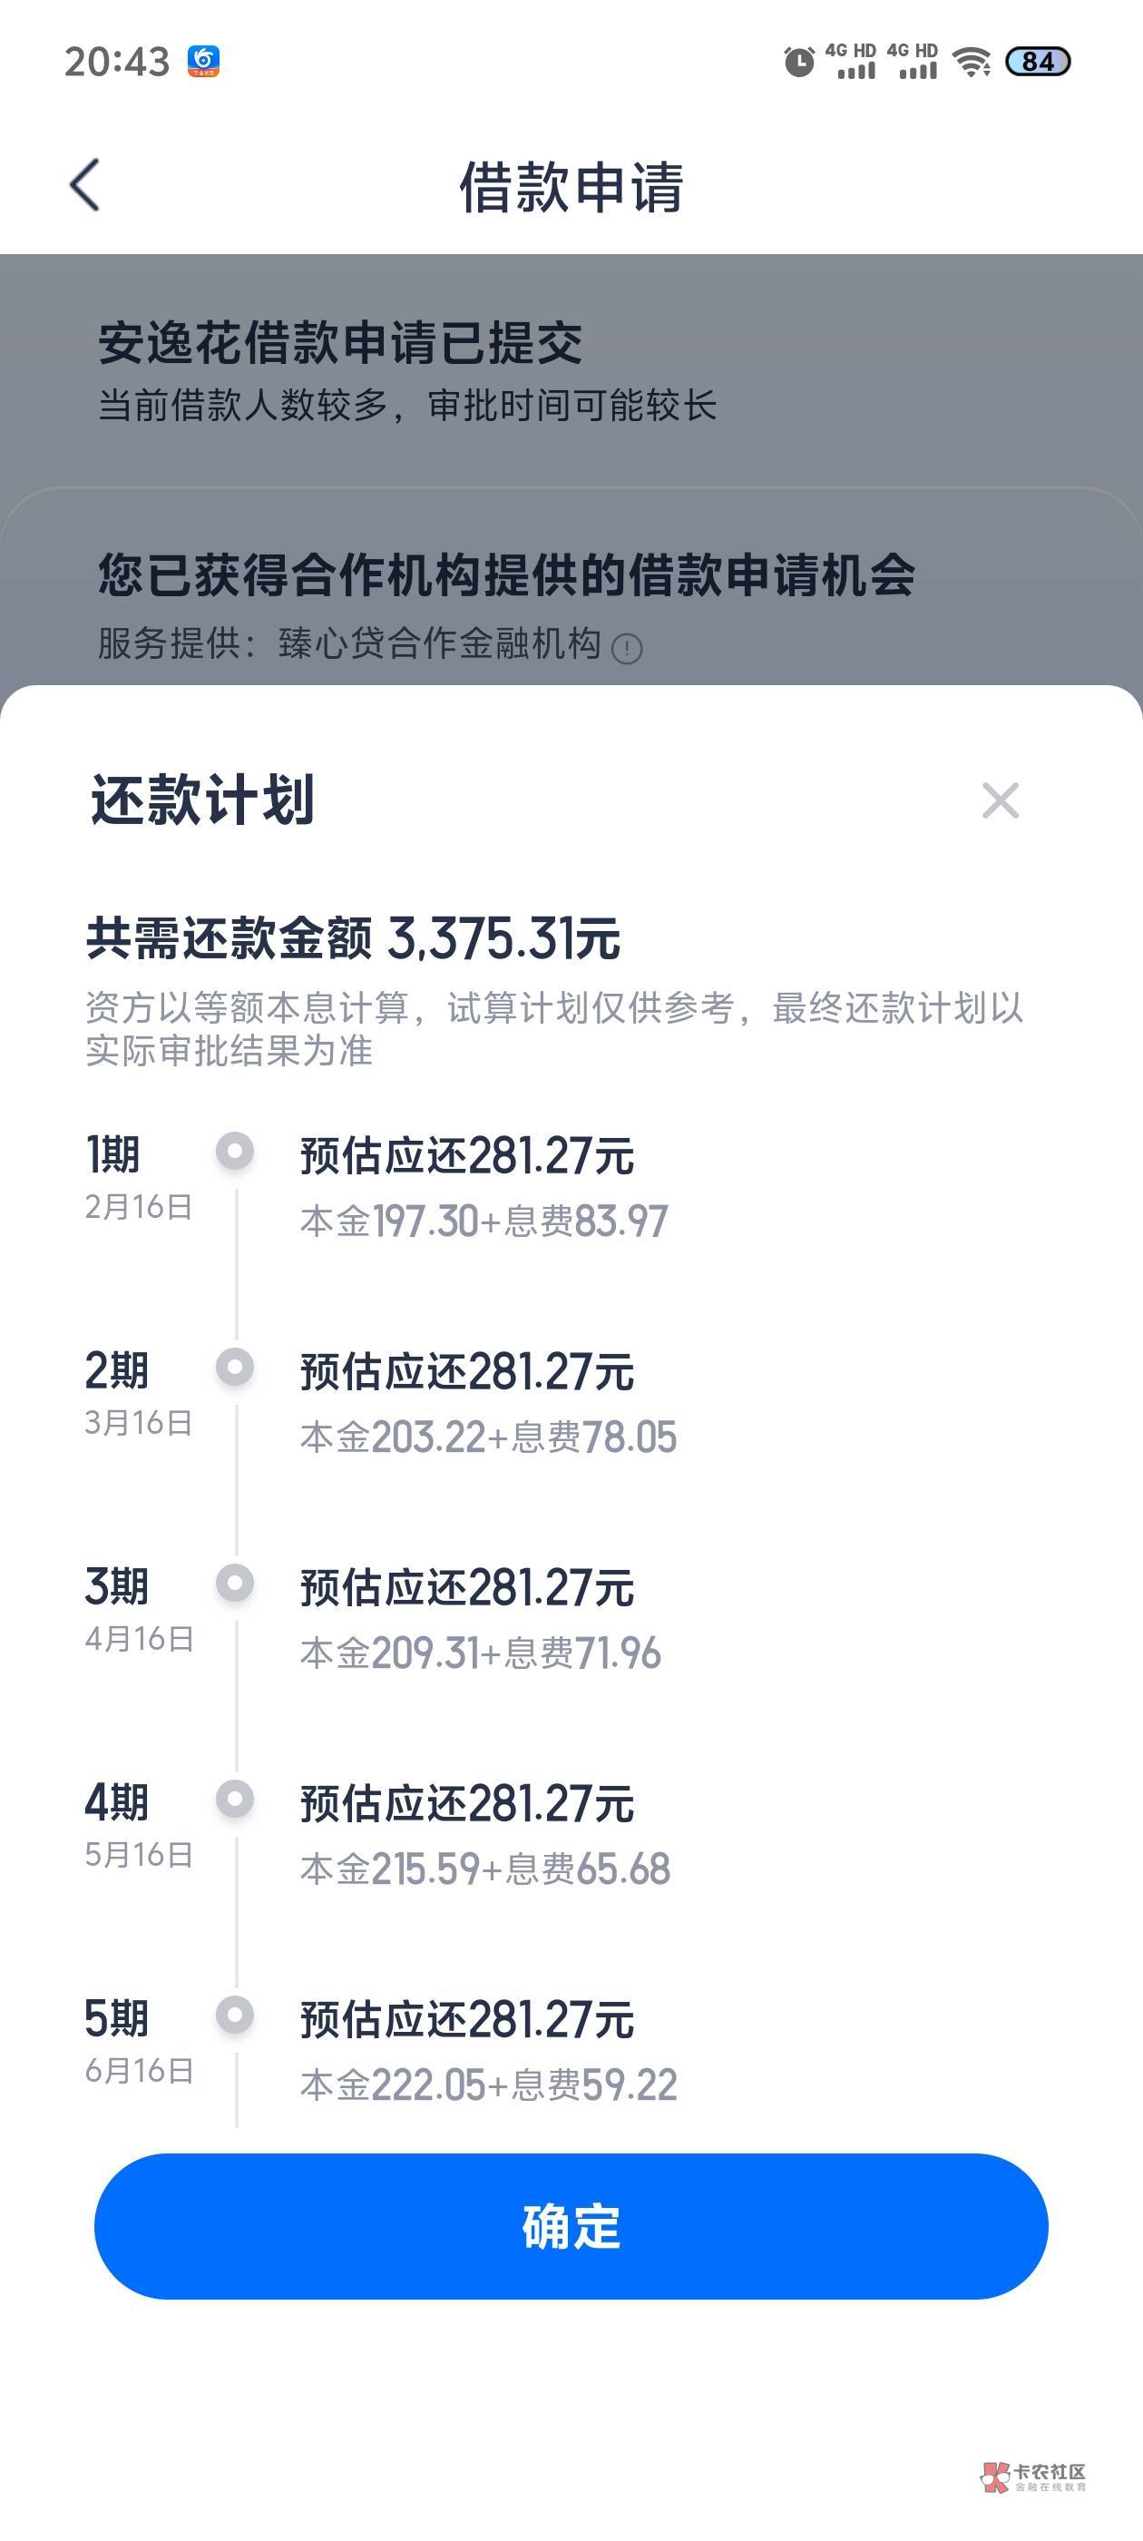The height and width of the screenshot is (2541, 1143).
Task: Tap the 5期 本金222.05+息费59.22 detail
Action: (488, 2085)
